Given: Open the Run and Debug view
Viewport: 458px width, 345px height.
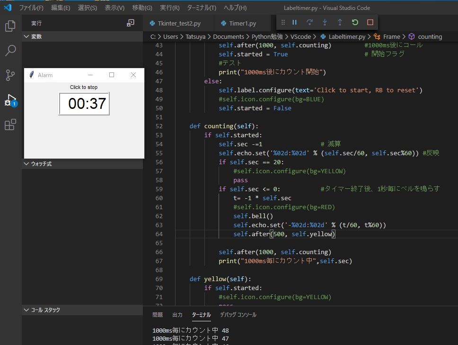Looking at the screenshot, I should coord(10,100).
